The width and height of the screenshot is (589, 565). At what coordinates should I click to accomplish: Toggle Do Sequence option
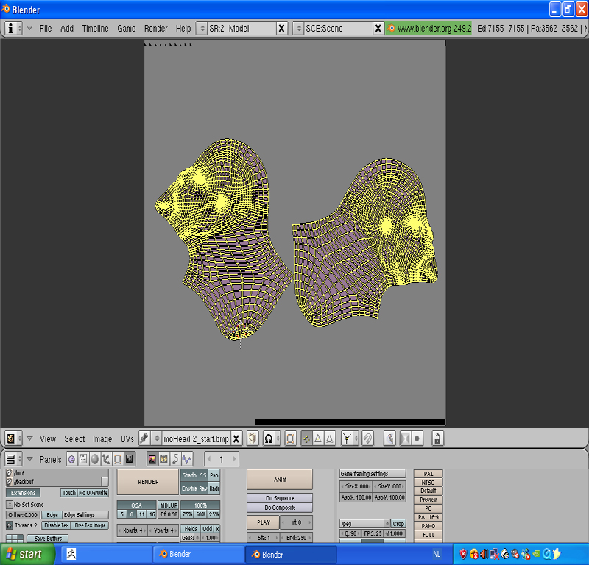280,498
